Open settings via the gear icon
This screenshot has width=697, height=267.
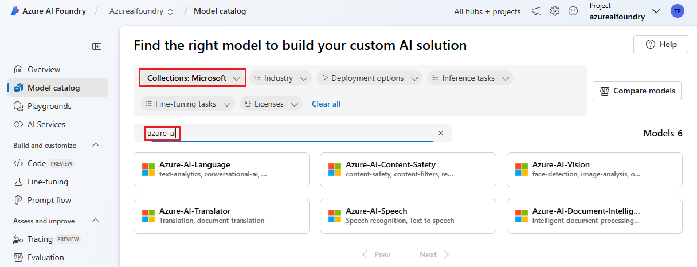tap(555, 11)
